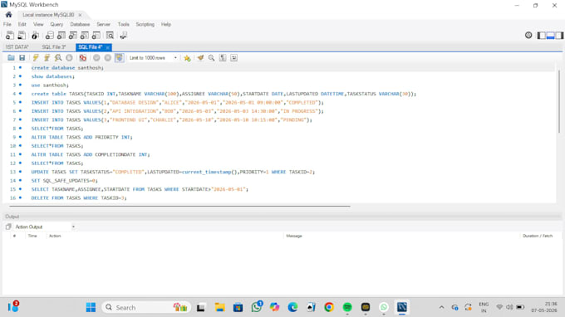Open the Help menu
This screenshot has width=565, height=317.
(165, 24)
